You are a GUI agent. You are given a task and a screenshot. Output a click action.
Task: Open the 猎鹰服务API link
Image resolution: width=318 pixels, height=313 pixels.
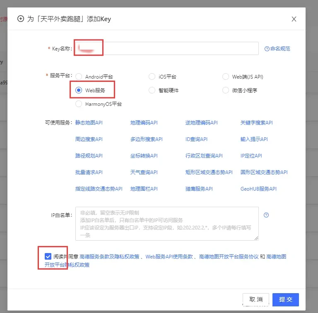199,189
